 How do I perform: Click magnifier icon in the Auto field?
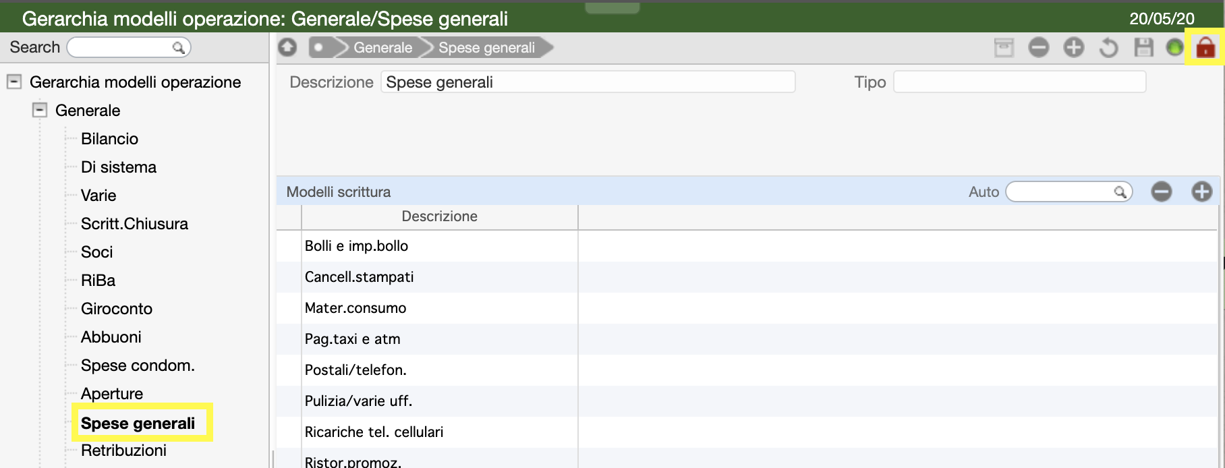pyautogui.click(x=1120, y=192)
